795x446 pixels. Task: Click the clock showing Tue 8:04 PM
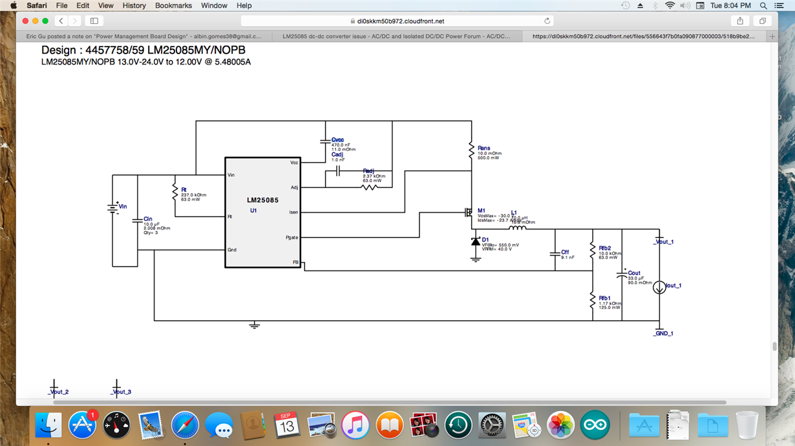[730, 5]
